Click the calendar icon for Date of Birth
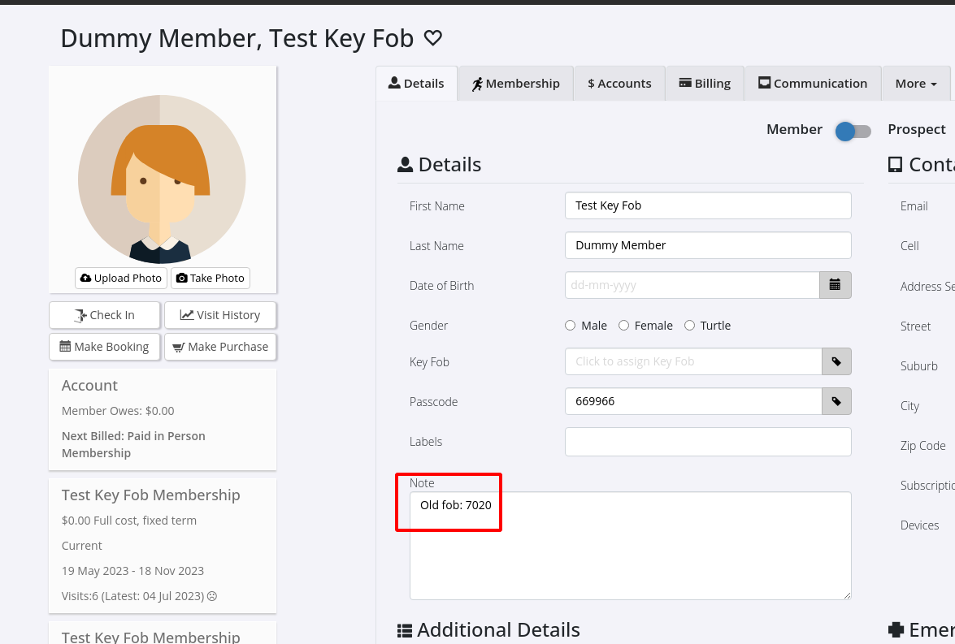This screenshot has height=644, width=955. click(835, 285)
